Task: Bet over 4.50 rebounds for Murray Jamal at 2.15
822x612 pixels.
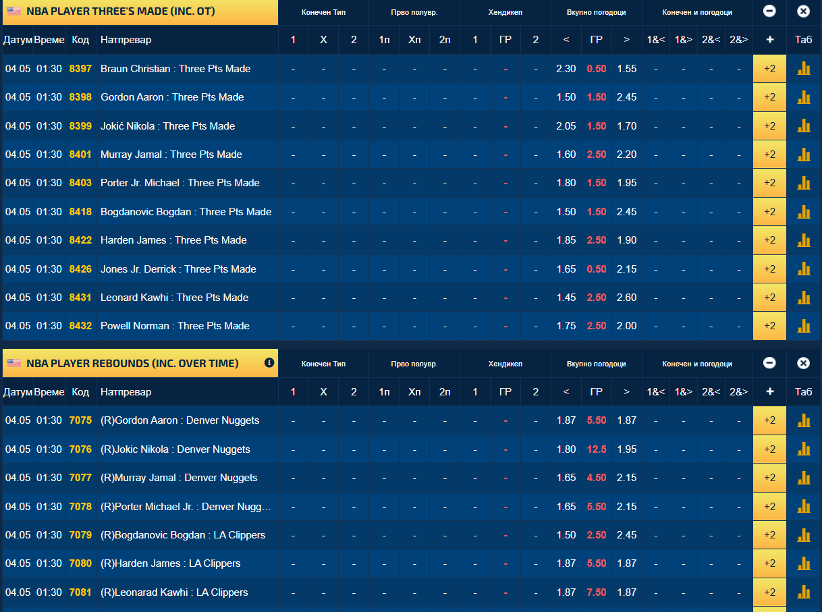Action: [627, 478]
